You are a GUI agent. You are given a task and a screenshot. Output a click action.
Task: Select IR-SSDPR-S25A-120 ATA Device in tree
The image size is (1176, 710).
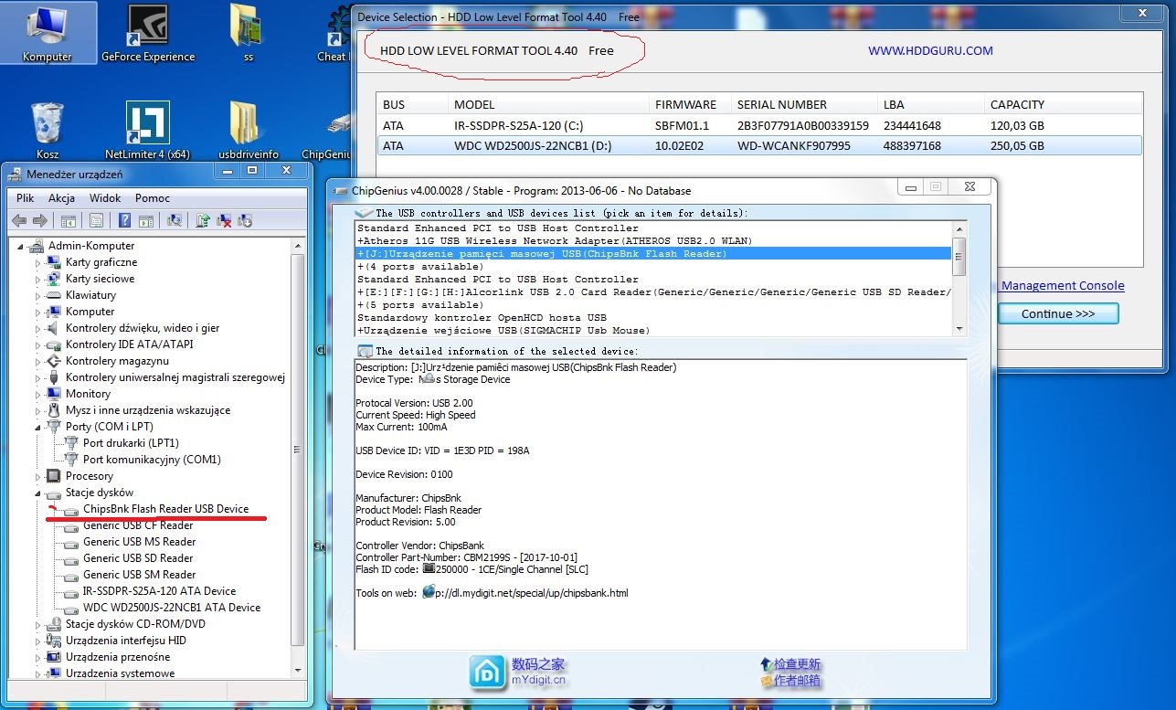point(159,591)
